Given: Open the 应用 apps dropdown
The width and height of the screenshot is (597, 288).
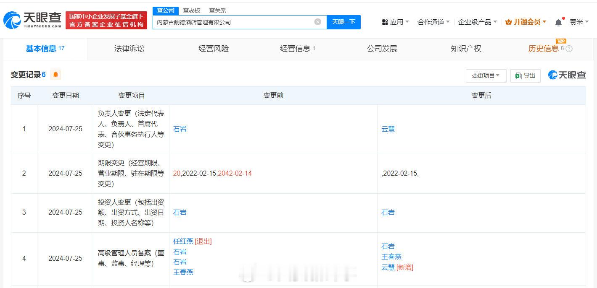Looking at the screenshot, I should 395,22.
